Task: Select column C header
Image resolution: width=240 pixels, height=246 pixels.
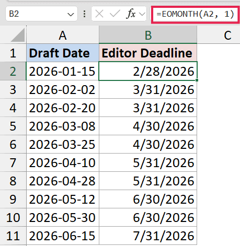Action: tap(219, 35)
